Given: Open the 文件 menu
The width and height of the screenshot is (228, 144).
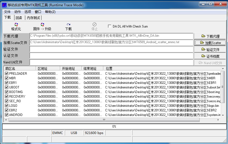Looking at the screenshot, I should pos(7,12).
